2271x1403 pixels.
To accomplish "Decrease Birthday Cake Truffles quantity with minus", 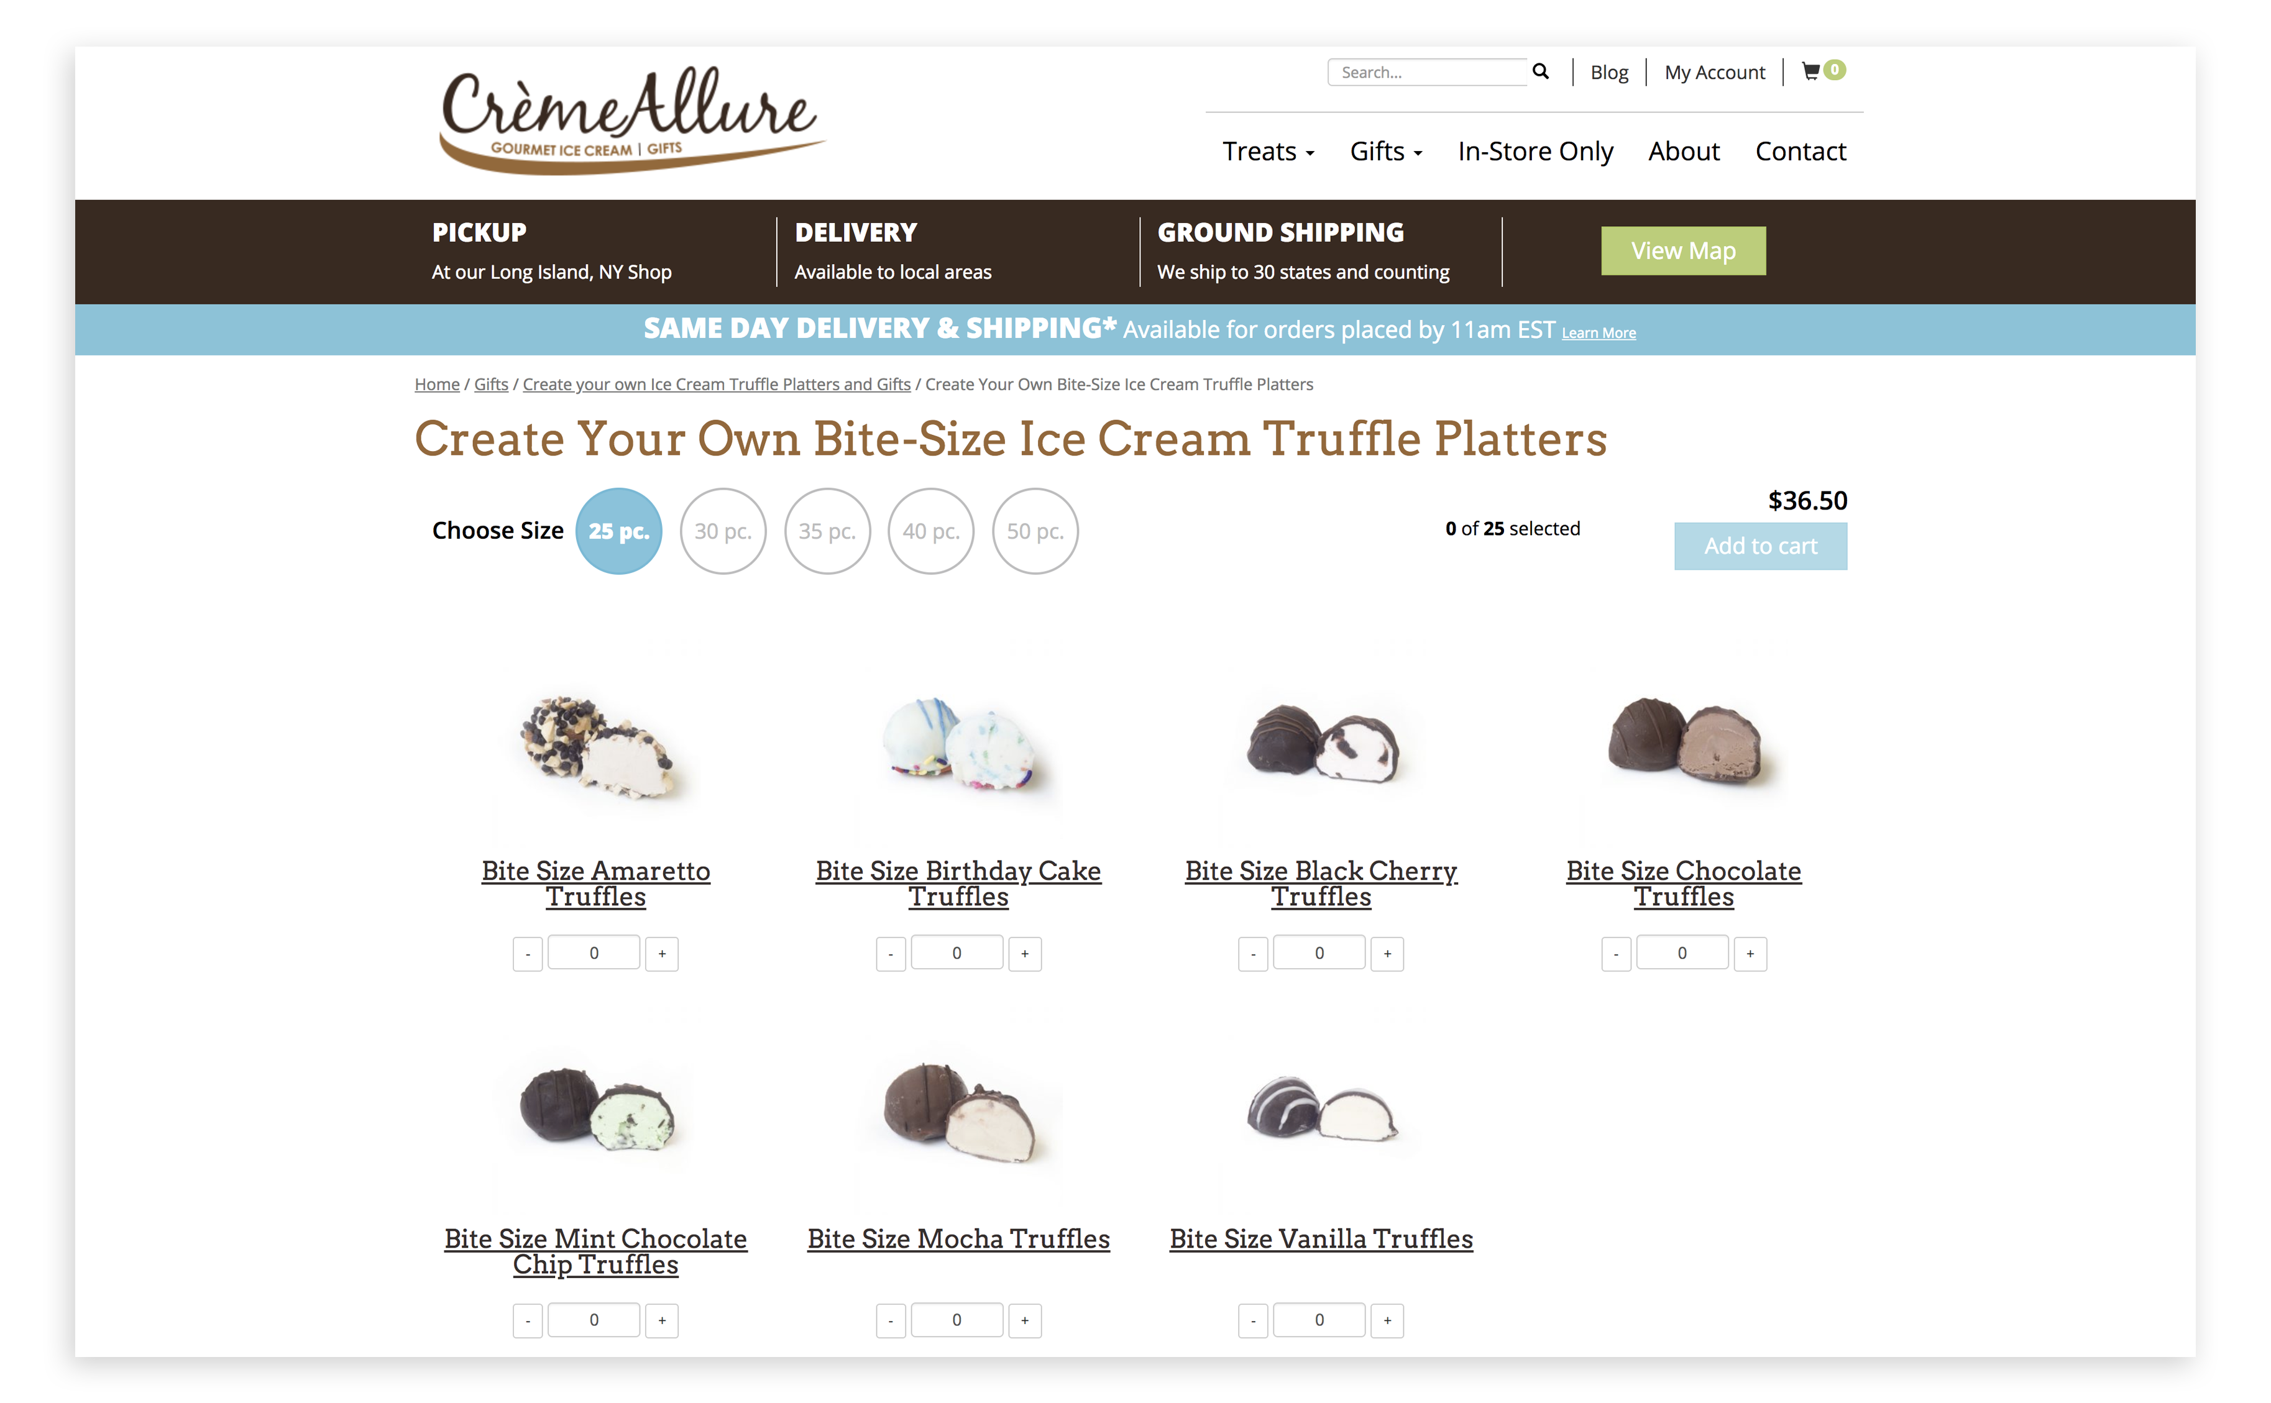I will pos(890,953).
